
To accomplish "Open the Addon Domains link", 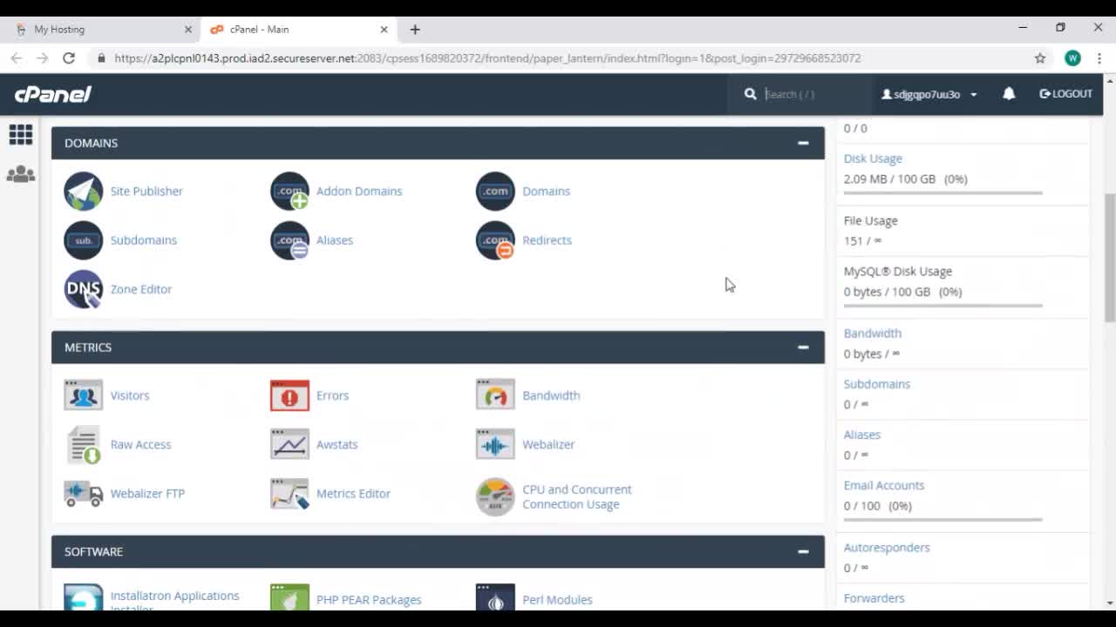I will coord(359,192).
